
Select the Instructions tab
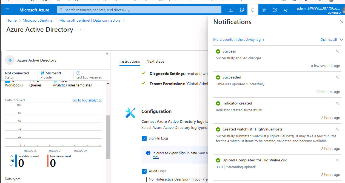pos(130,61)
